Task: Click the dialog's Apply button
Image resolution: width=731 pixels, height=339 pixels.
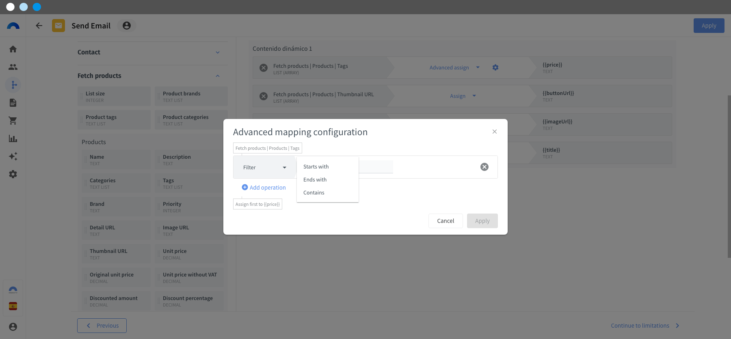Action: 482,221
